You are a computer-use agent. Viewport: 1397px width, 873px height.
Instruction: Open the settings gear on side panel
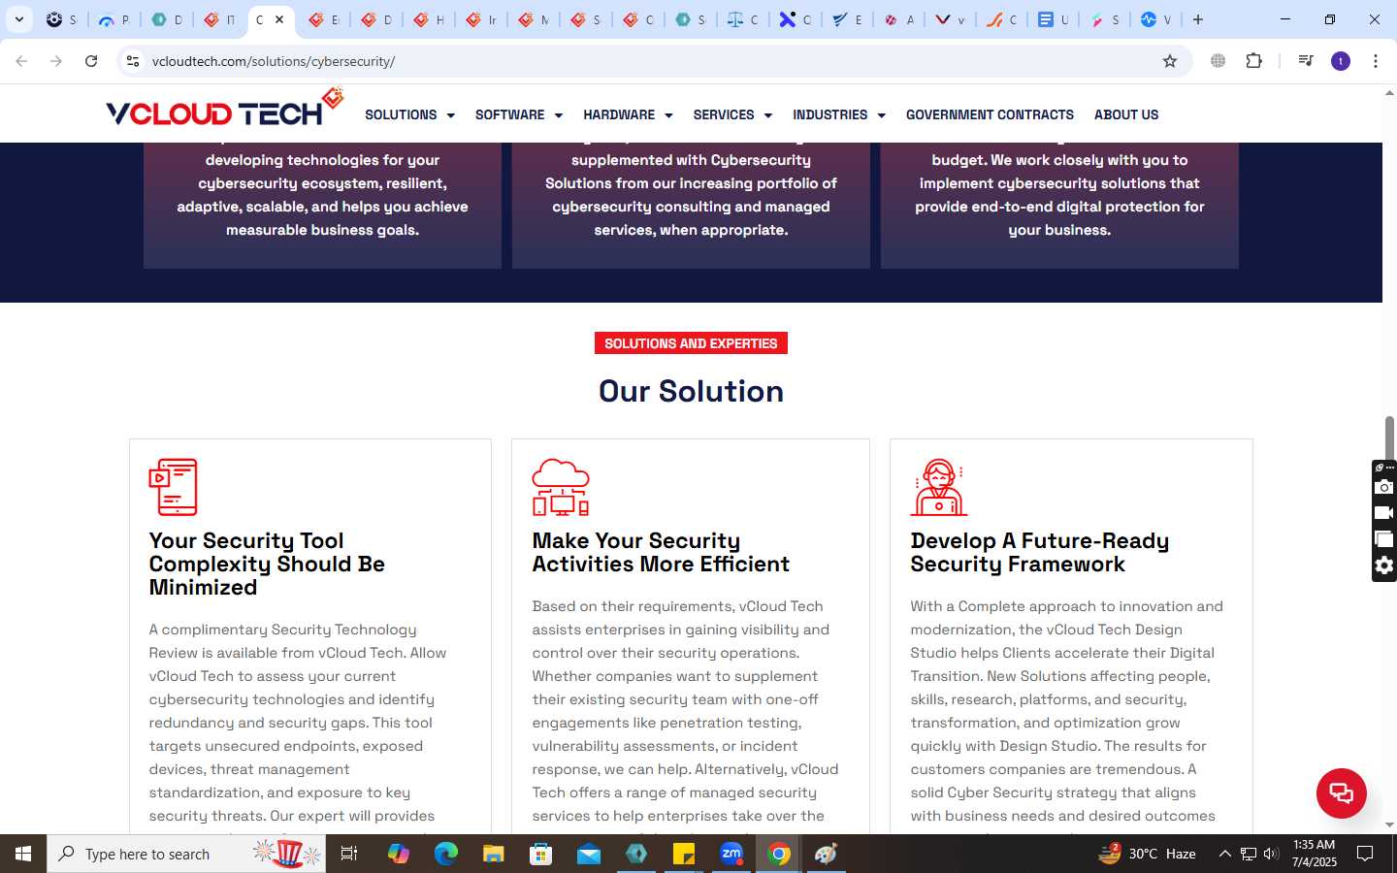click(x=1384, y=566)
